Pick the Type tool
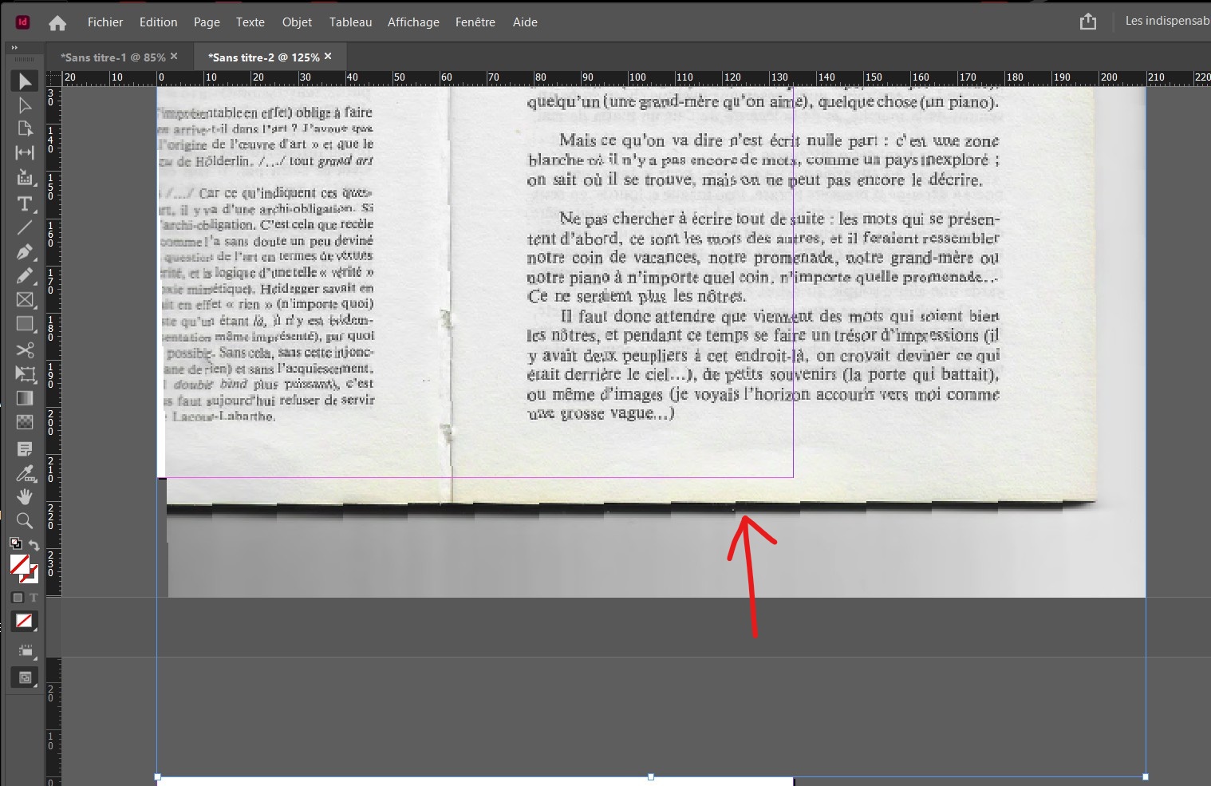This screenshot has height=786, width=1211. 25,204
